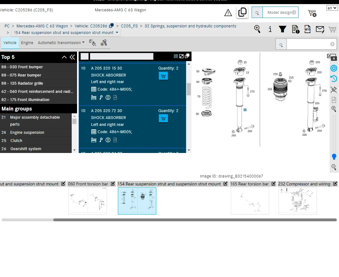
Task: Open the filter funnel icon
Action: tap(282, 29)
